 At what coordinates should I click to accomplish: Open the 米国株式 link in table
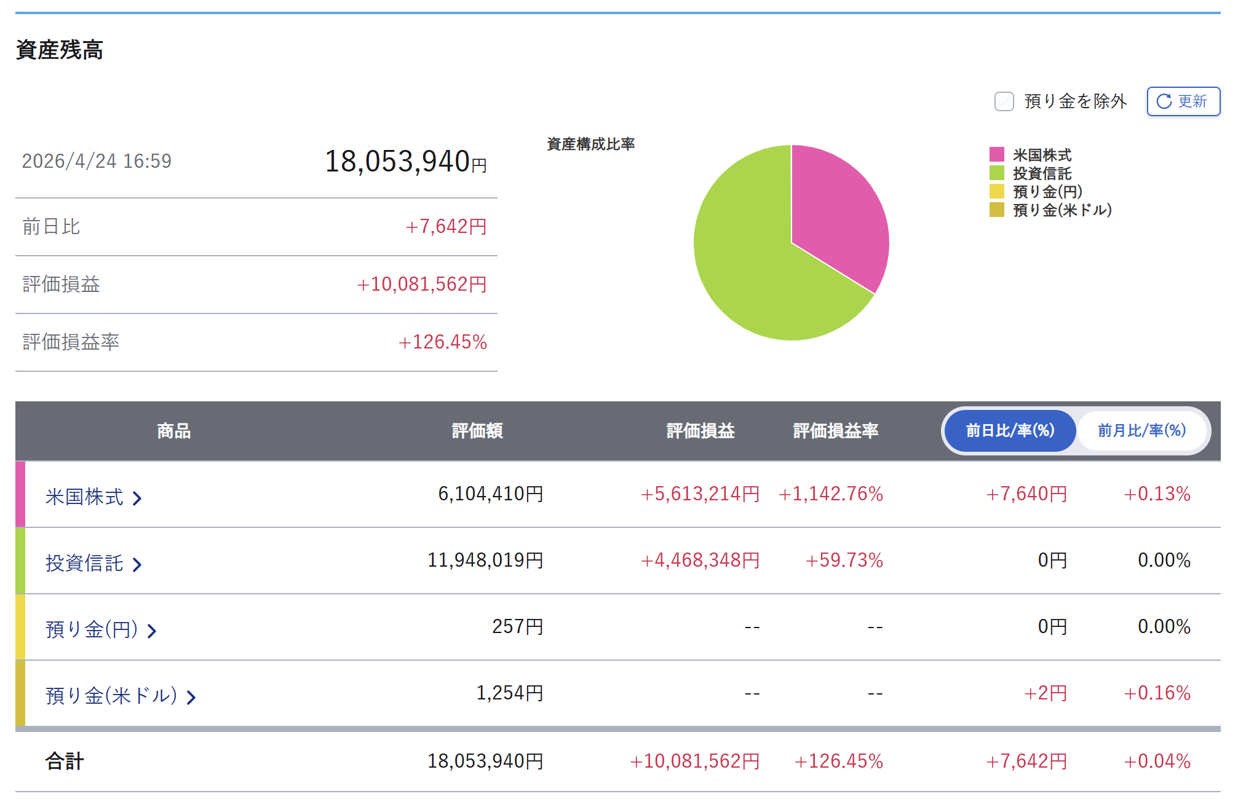tap(84, 497)
